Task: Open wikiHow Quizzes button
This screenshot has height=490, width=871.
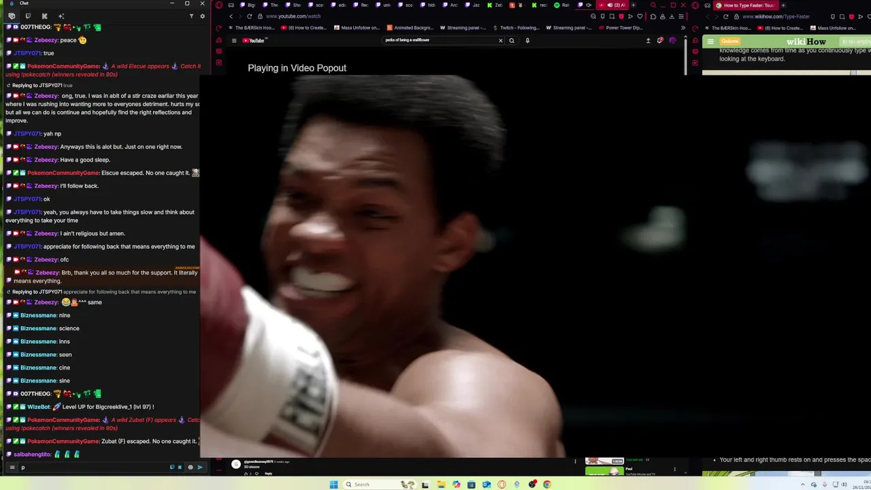Action: coord(730,42)
